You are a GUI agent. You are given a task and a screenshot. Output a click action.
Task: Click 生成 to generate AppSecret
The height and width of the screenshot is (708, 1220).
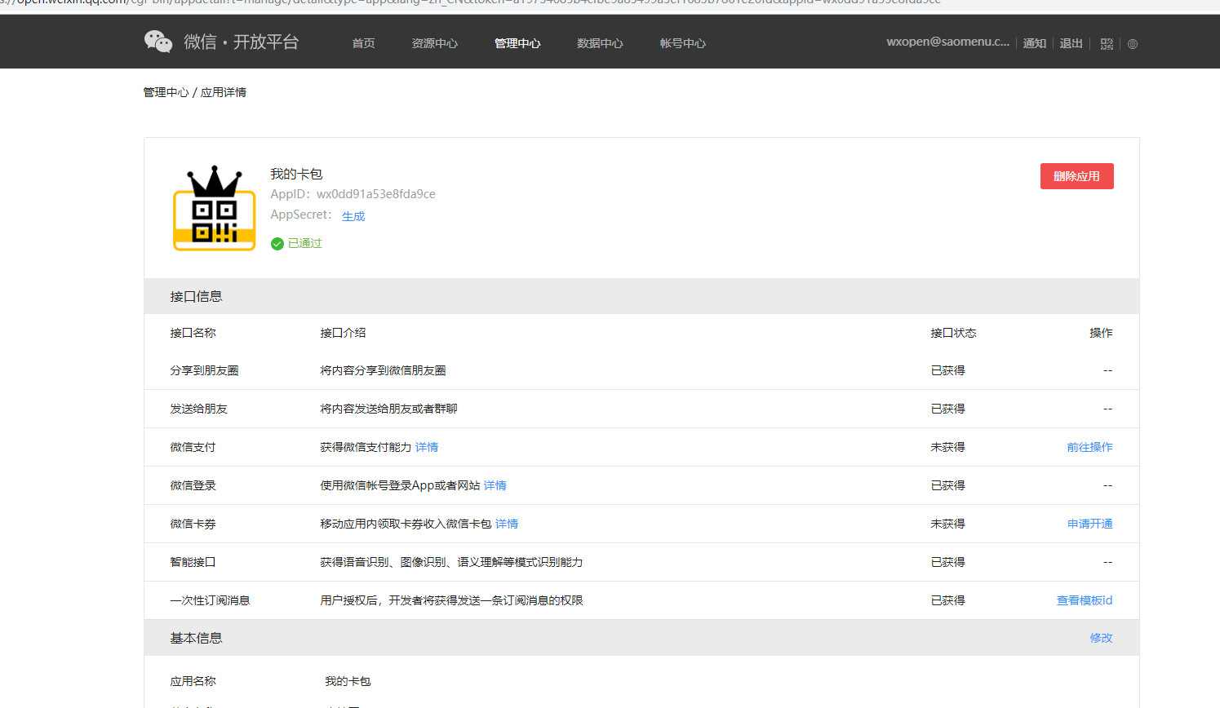pyautogui.click(x=353, y=216)
